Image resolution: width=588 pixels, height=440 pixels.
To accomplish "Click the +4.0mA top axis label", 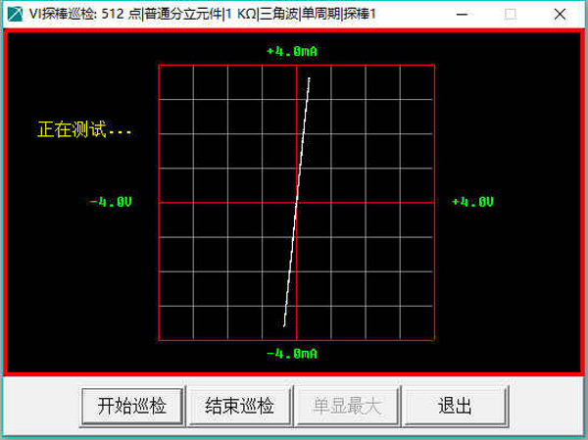I will point(292,51).
